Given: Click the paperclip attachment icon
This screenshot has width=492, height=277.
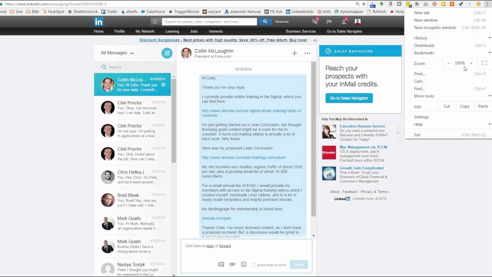Looking at the screenshot, I should click(232, 264).
